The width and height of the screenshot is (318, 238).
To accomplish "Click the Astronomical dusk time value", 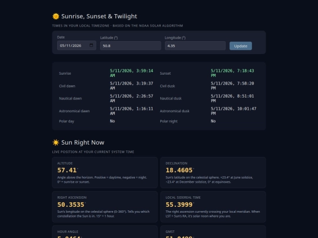I will pyautogui.click(x=233, y=111).
